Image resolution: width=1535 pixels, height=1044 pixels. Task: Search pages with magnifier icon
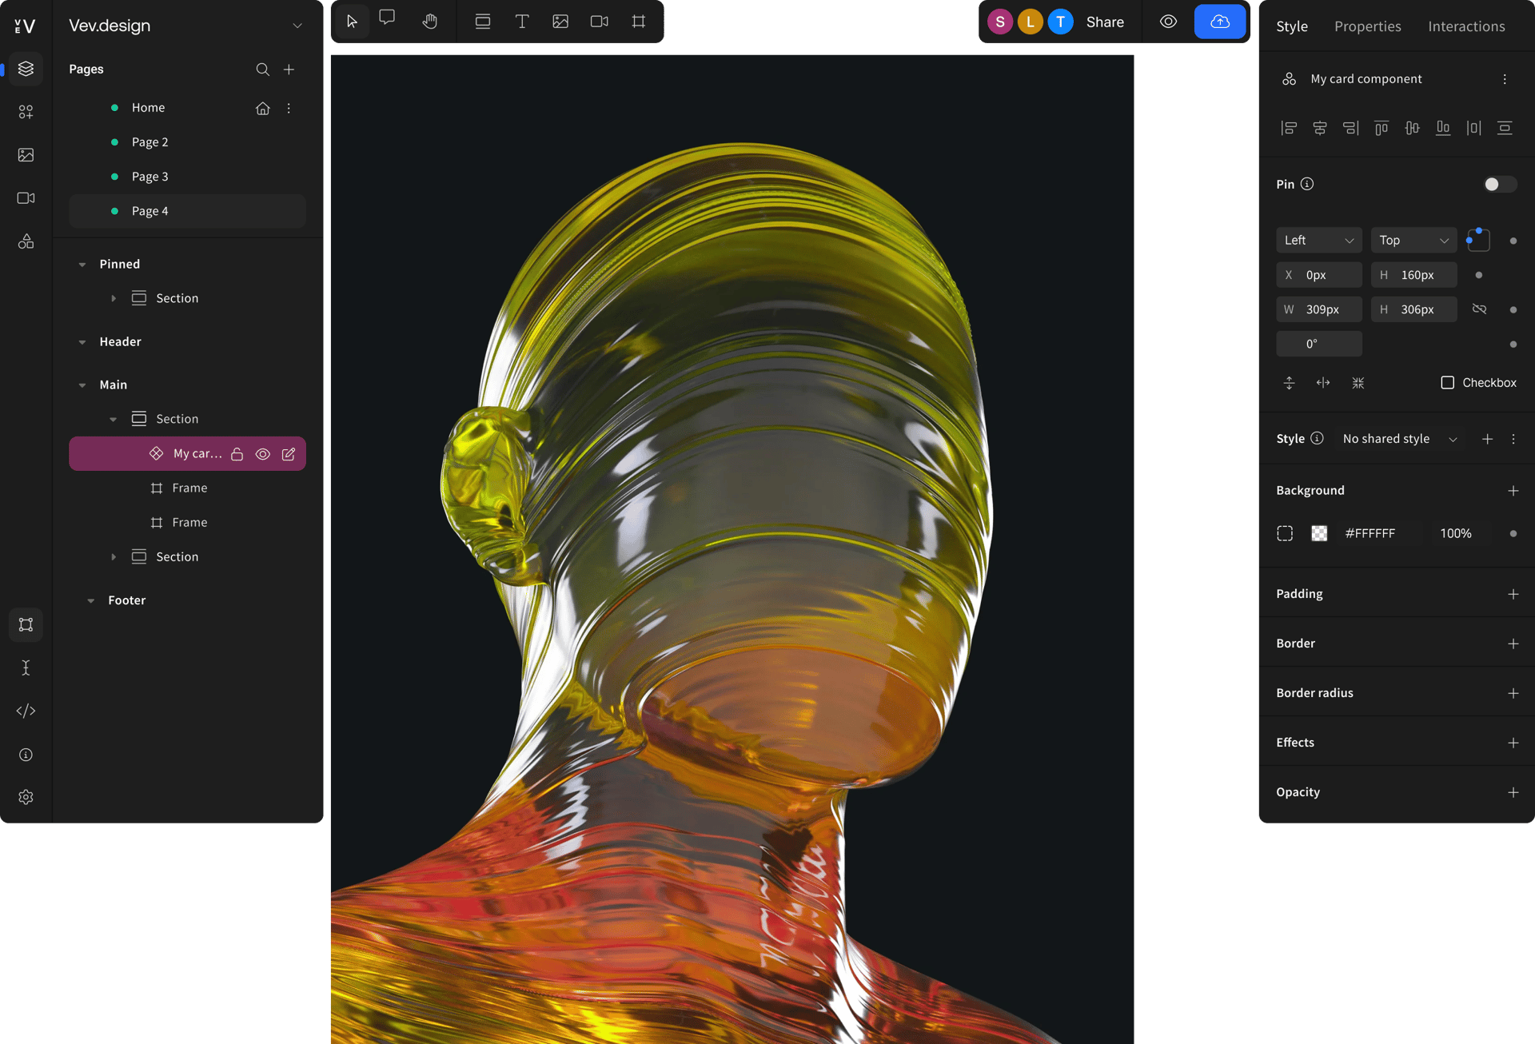pos(262,70)
